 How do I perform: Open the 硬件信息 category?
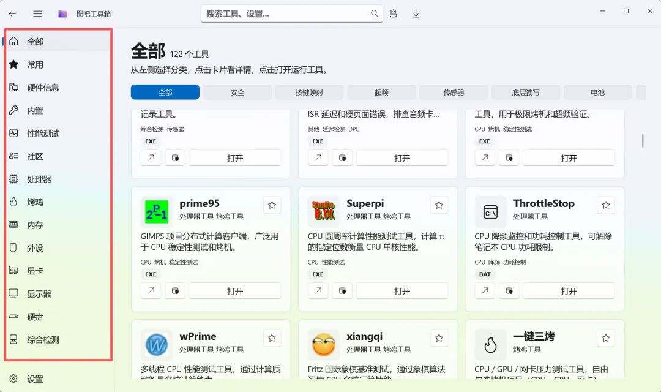(x=58, y=88)
